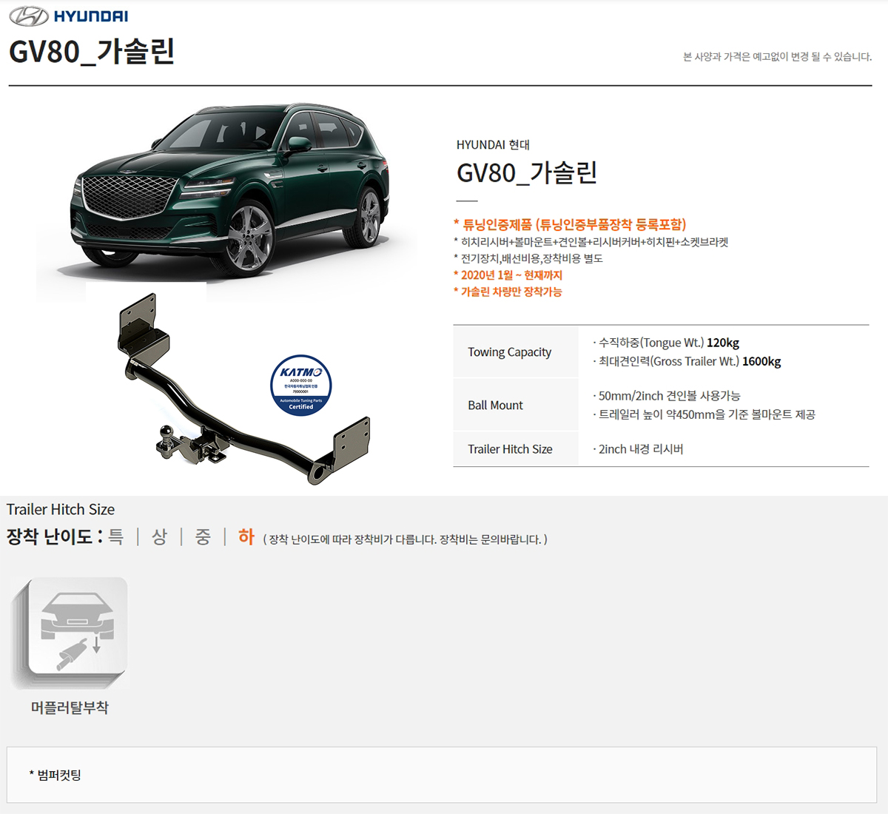Image resolution: width=888 pixels, height=814 pixels.
Task: Click the 머플러탈부착 caption
Action: (70, 707)
